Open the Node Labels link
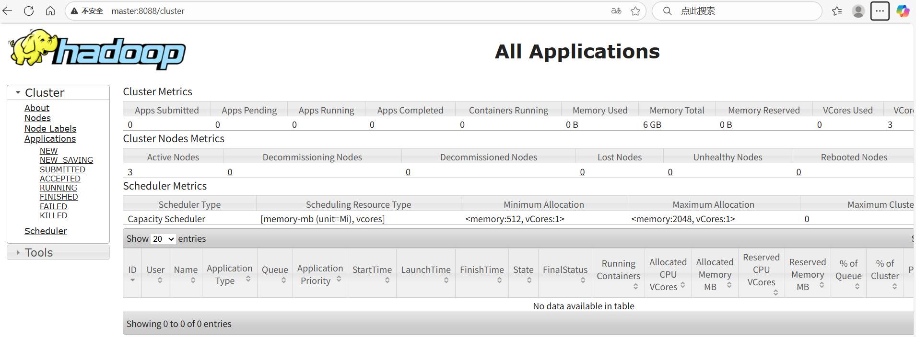The height and width of the screenshot is (337, 916). pyautogui.click(x=50, y=129)
